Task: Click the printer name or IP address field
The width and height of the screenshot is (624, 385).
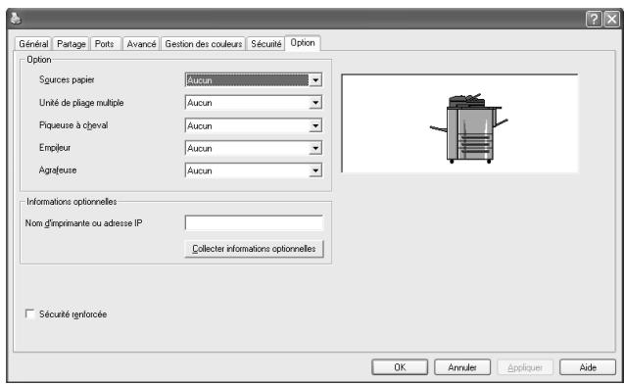Action: point(254,223)
